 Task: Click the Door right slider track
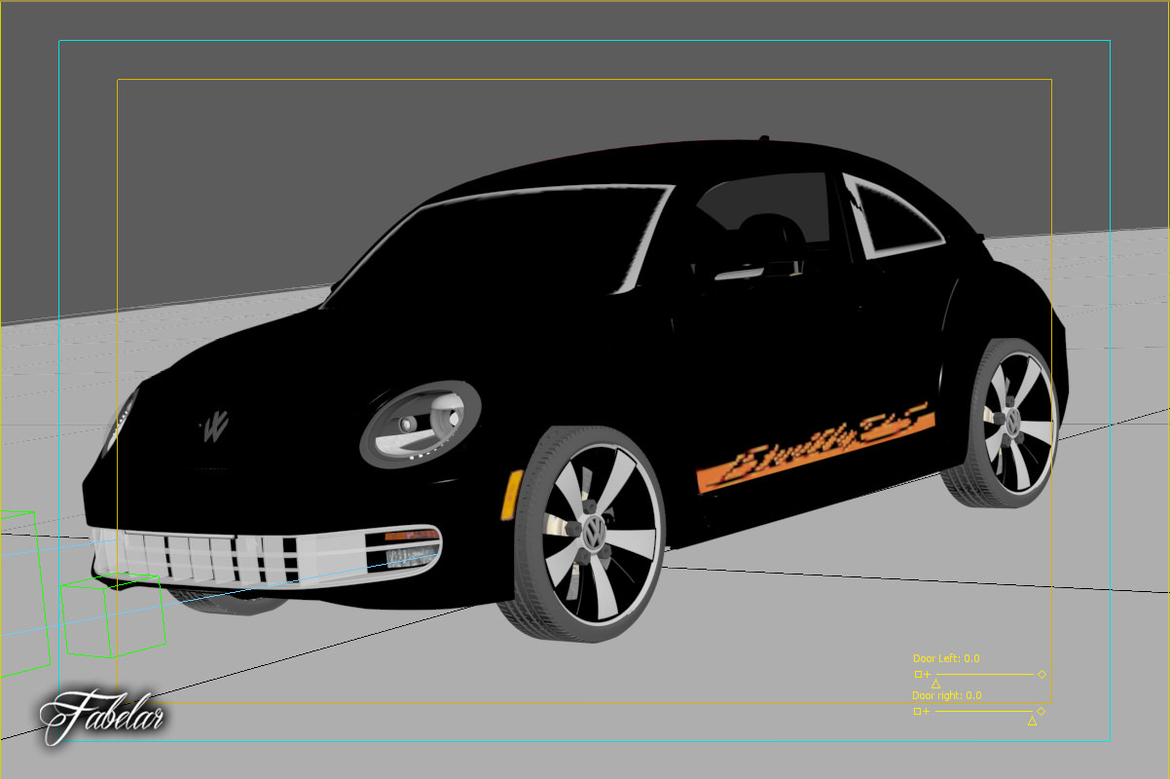(983, 711)
